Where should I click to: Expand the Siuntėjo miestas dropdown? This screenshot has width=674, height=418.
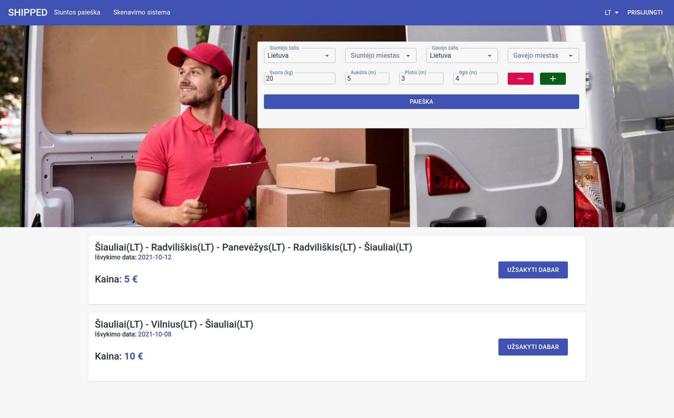click(380, 56)
